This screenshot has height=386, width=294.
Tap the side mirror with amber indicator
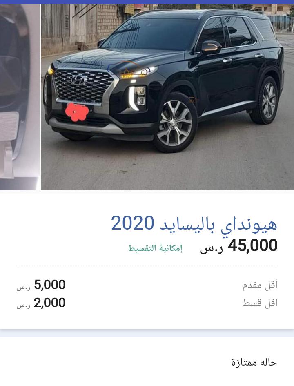tap(211, 47)
